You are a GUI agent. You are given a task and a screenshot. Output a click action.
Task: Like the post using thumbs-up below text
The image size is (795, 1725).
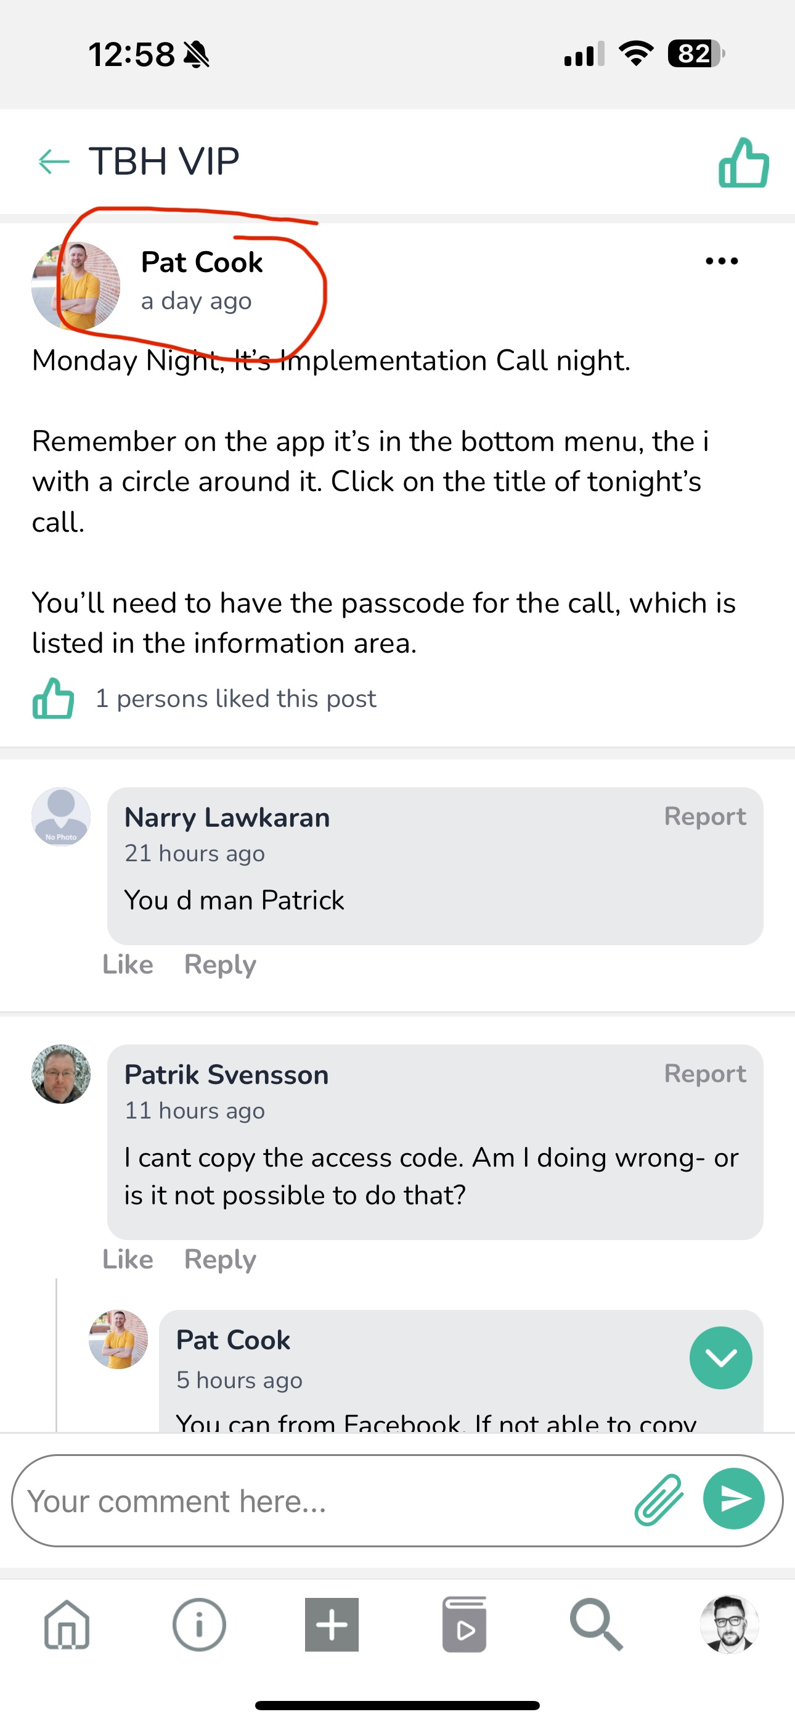pos(54,698)
